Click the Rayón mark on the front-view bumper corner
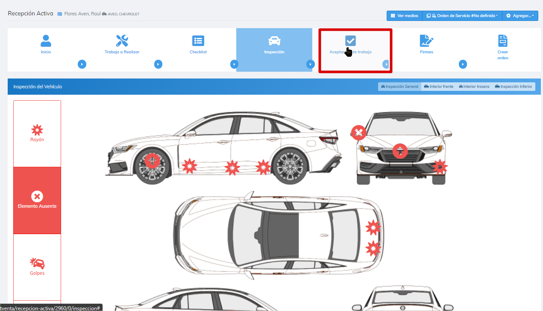This screenshot has width=543, height=311. click(440, 167)
